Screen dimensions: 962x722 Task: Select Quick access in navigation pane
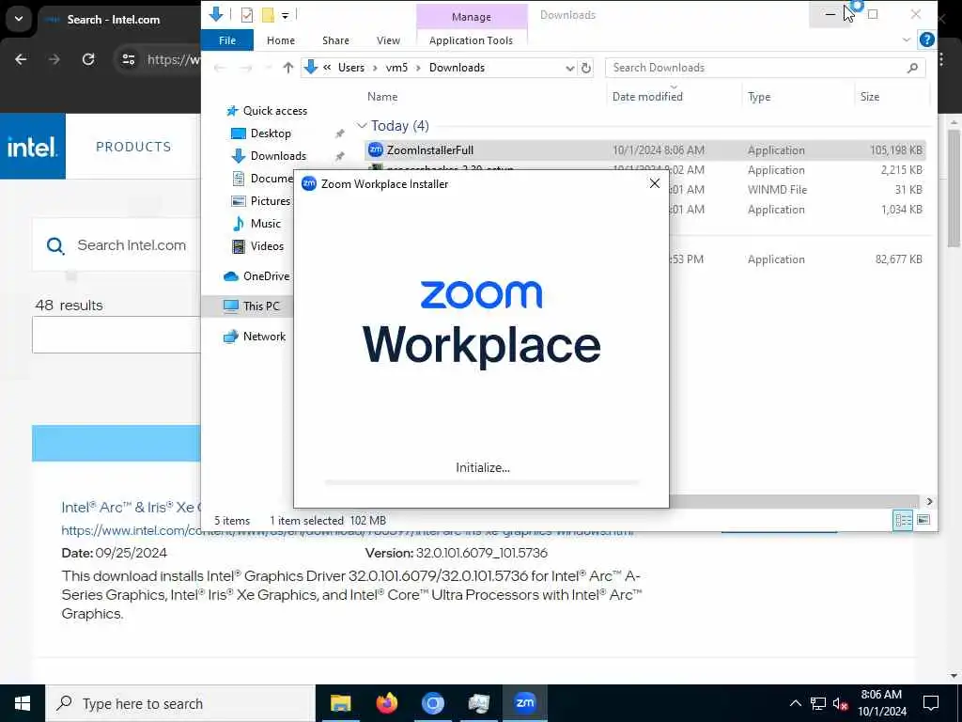click(275, 111)
